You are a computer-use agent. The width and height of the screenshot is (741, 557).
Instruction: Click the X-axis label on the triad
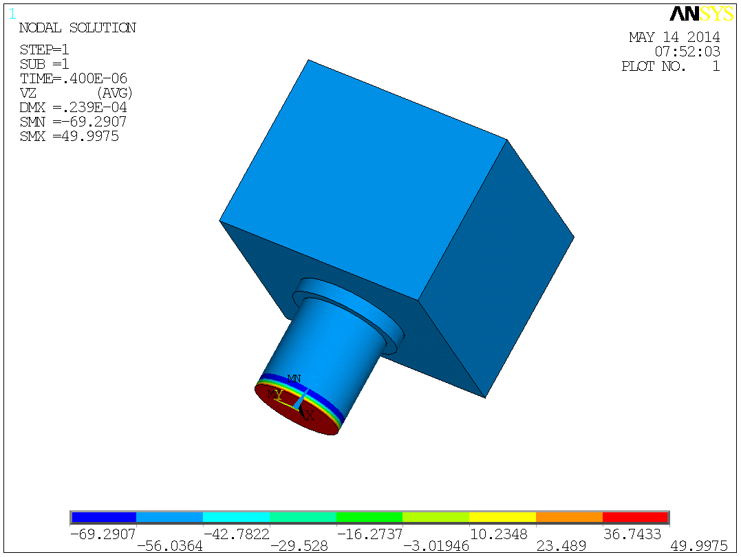310,415
